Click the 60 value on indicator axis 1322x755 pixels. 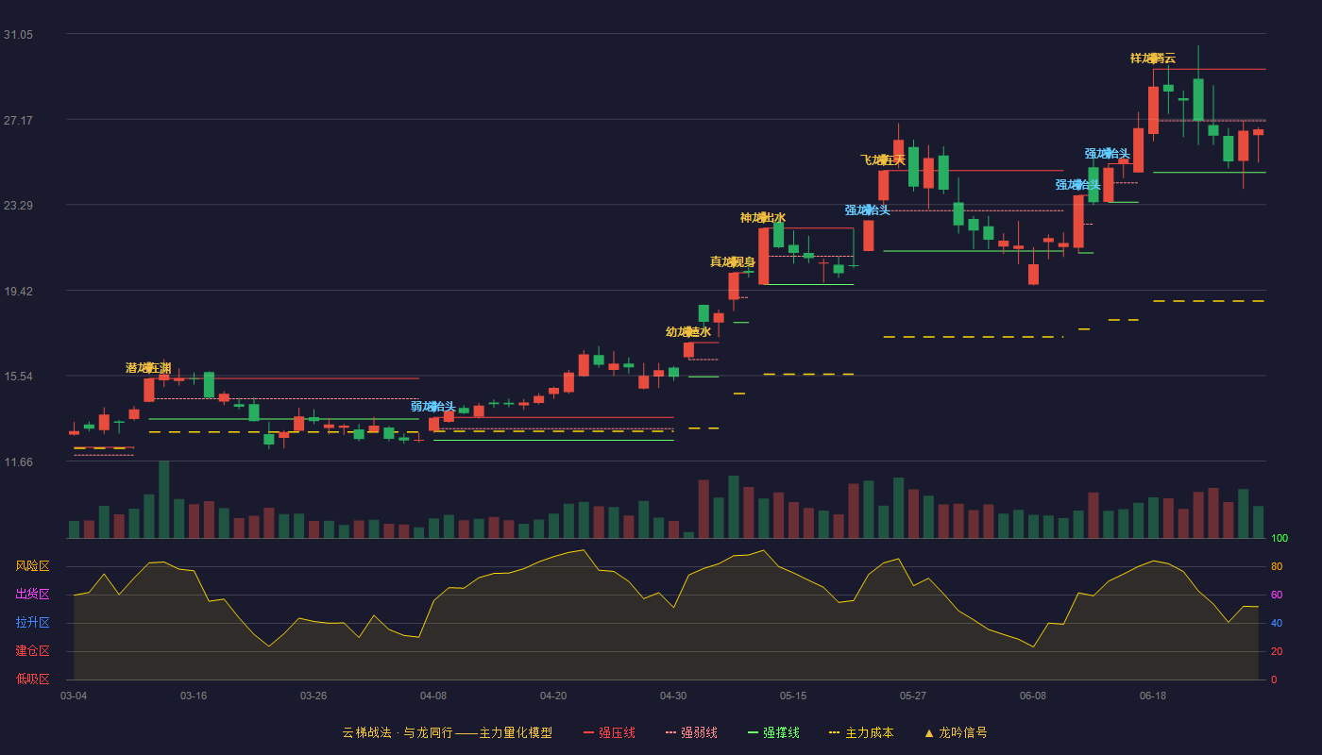click(x=1277, y=596)
